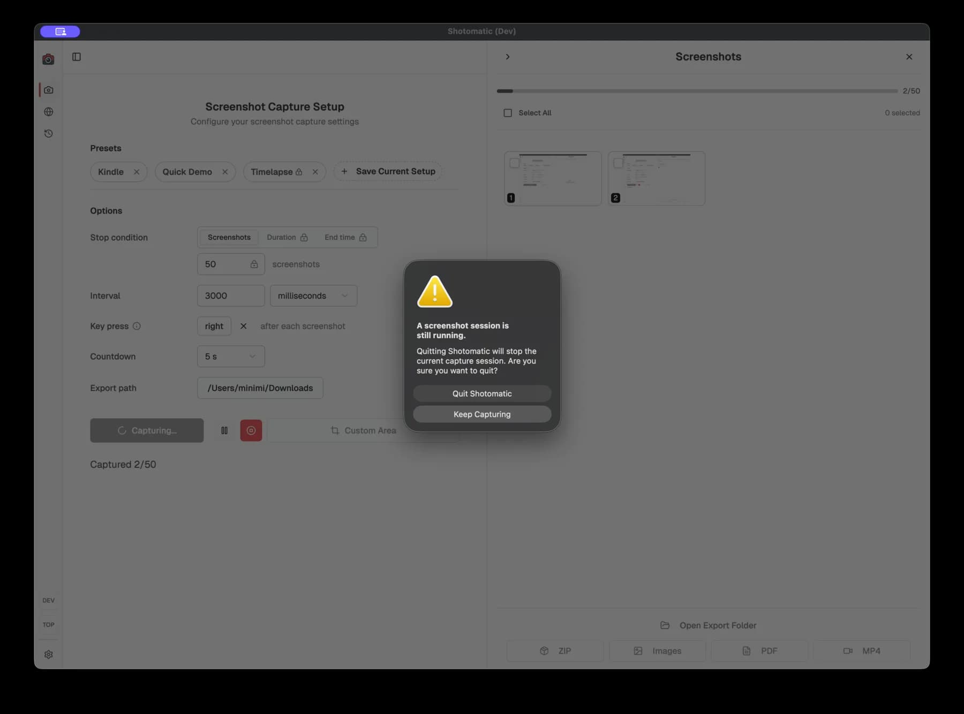Open the milliseconds unit dropdown

point(313,296)
